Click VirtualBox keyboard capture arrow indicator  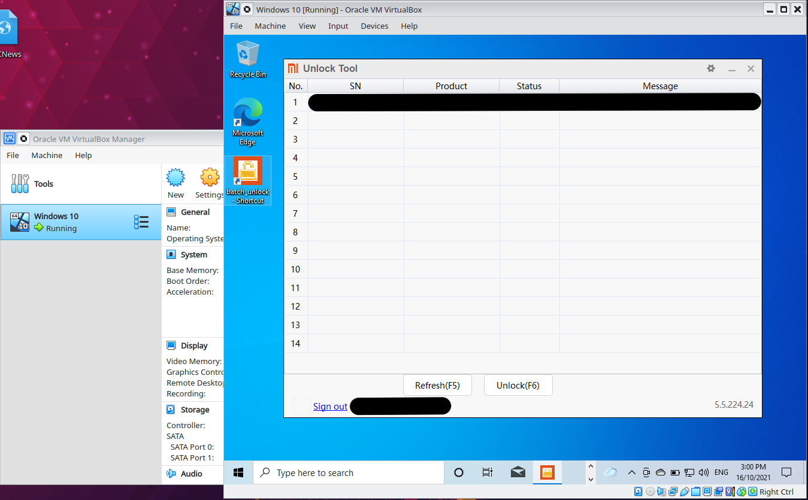752,492
